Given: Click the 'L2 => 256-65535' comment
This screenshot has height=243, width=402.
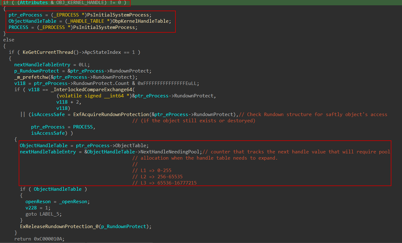Looking at the screenshot, I should click(157, 177).
